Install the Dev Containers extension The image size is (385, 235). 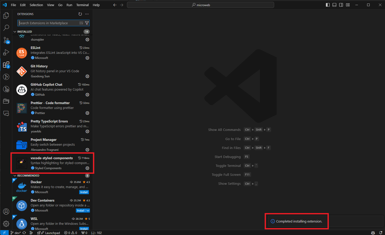[81, 211]
